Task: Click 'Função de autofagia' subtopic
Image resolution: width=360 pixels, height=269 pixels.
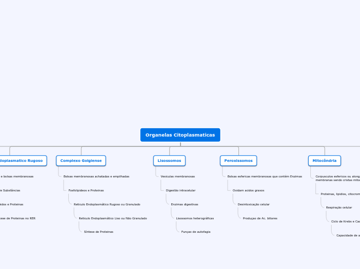Action: tap(196, 232)
